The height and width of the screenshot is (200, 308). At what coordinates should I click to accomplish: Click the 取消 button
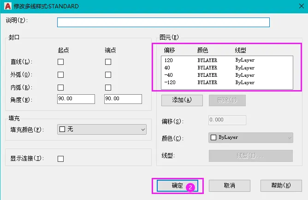click(x=230, y=185)
